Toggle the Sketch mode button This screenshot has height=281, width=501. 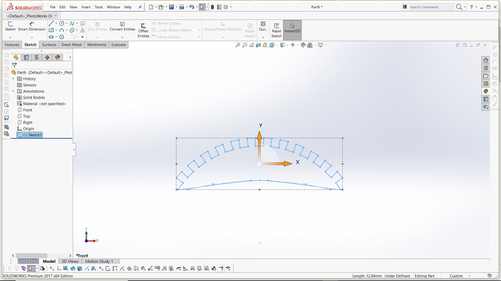pos(10,27)
